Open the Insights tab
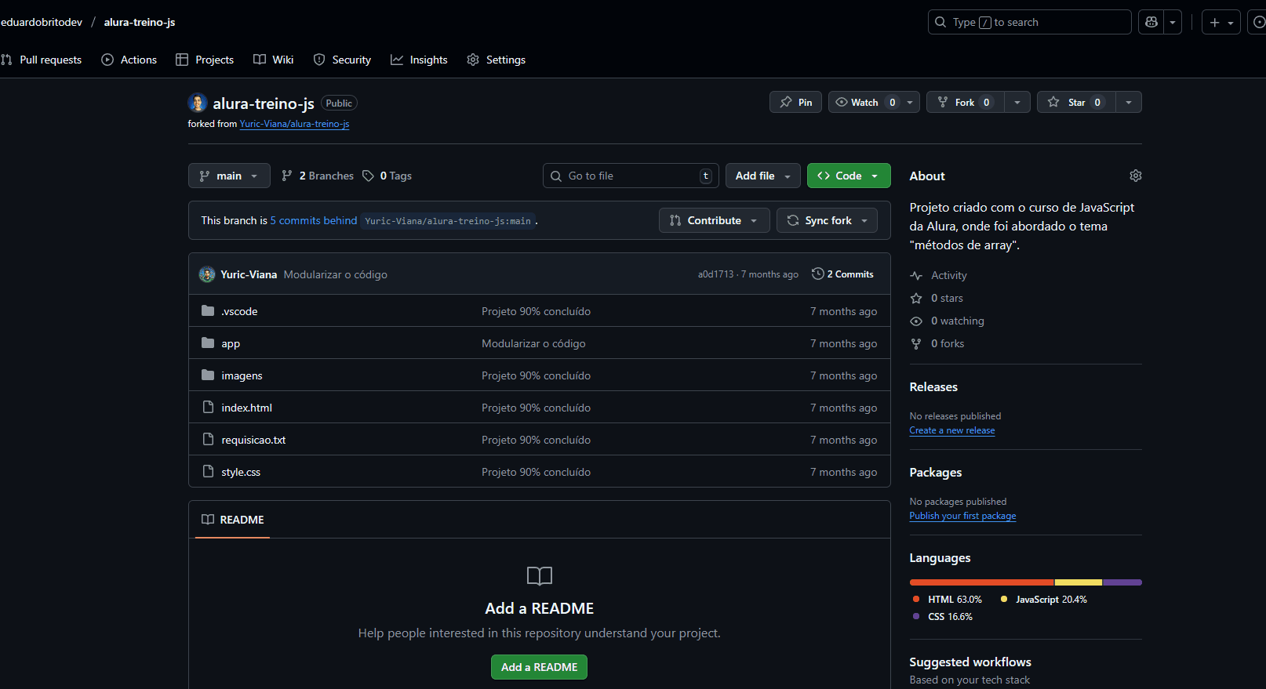 tap(419, 60)
